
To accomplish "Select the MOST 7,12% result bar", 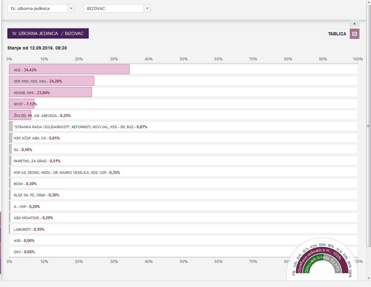I will [x=22, y=104].
